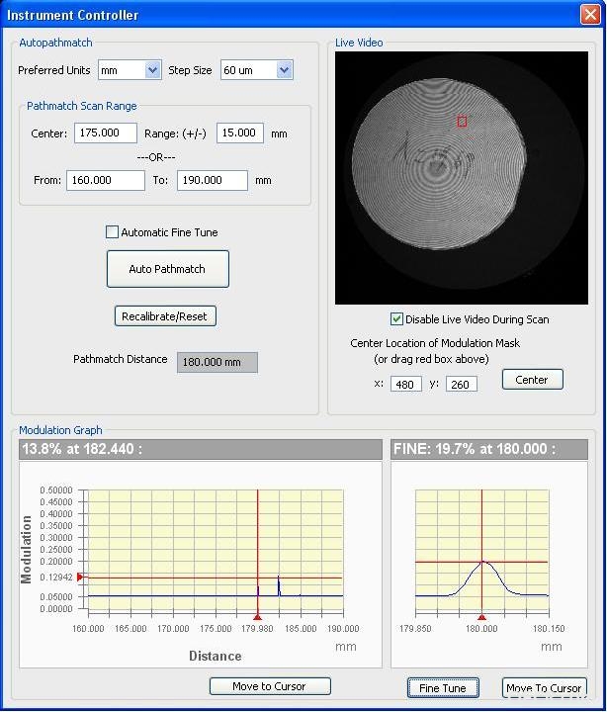
Task: Open the Step Size dropdown
Action: (x=257, y=70)
